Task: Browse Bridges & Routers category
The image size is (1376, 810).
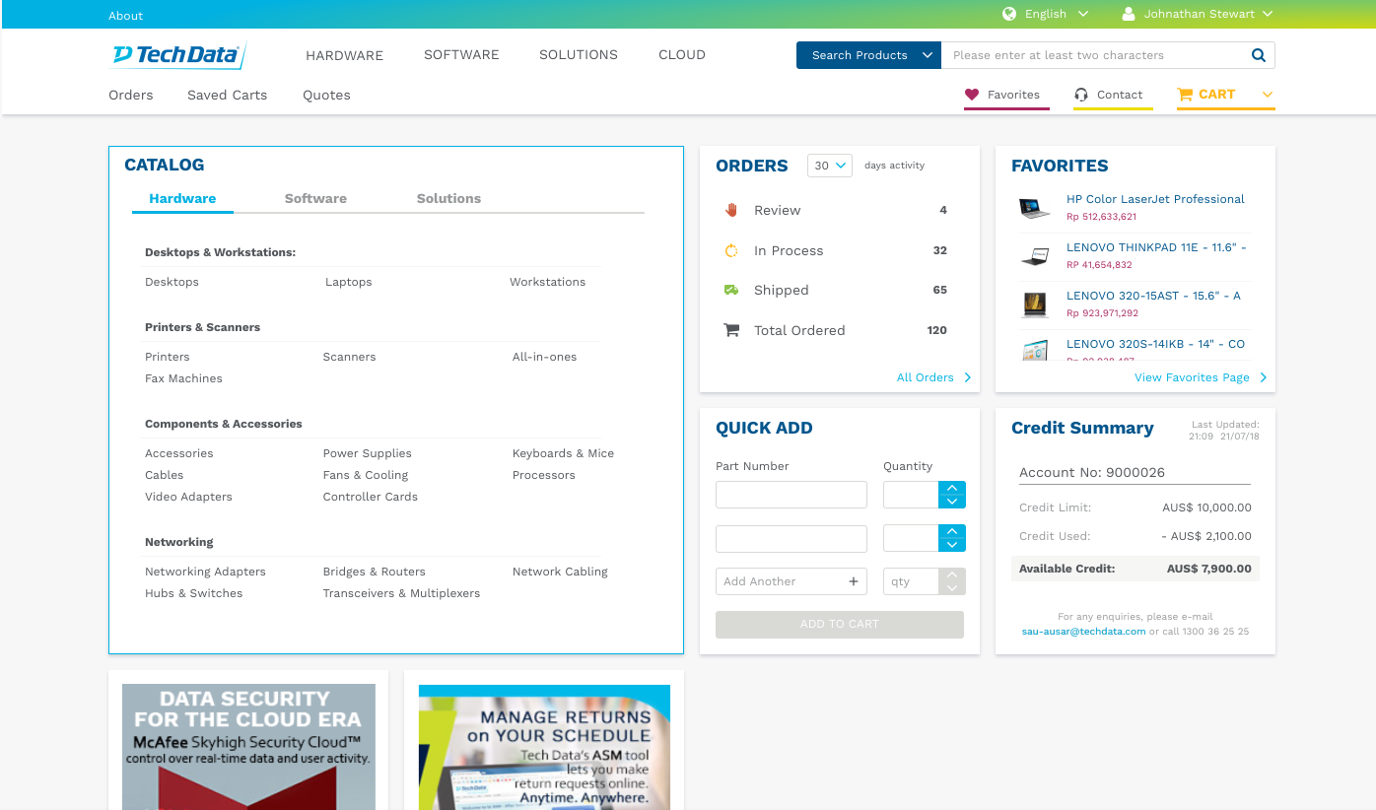Action: 375,572
